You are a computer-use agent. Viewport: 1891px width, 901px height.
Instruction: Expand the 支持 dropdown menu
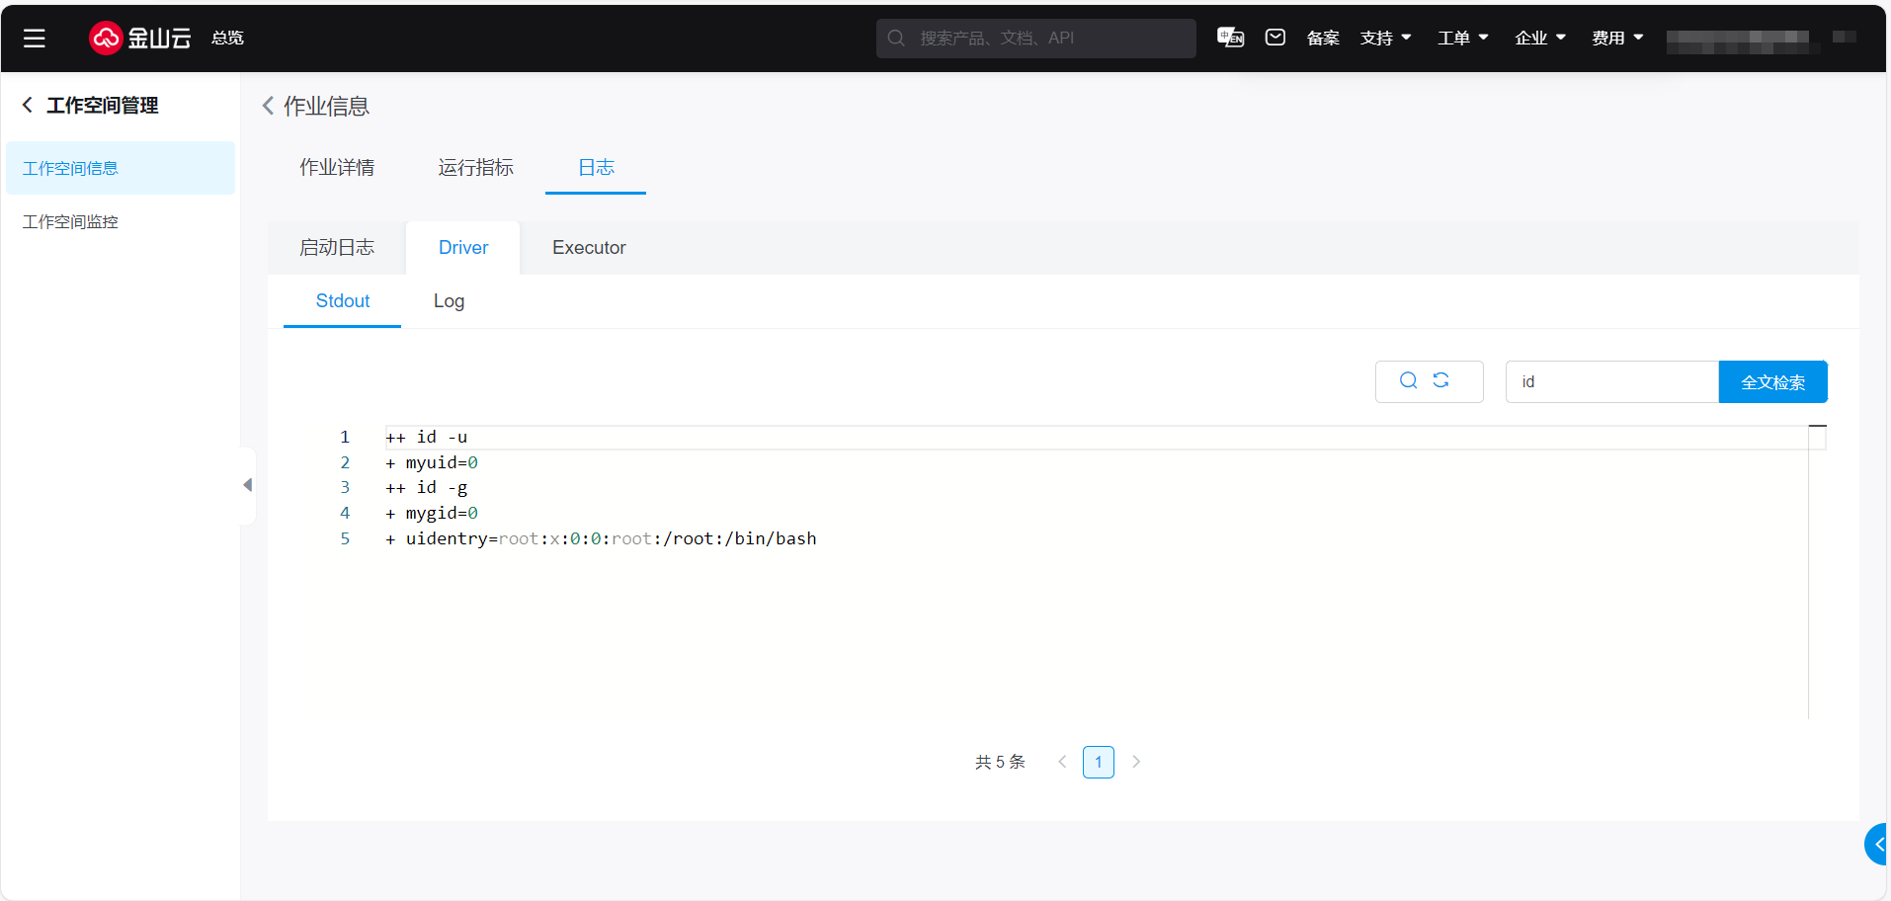[x=1385, y=39]
